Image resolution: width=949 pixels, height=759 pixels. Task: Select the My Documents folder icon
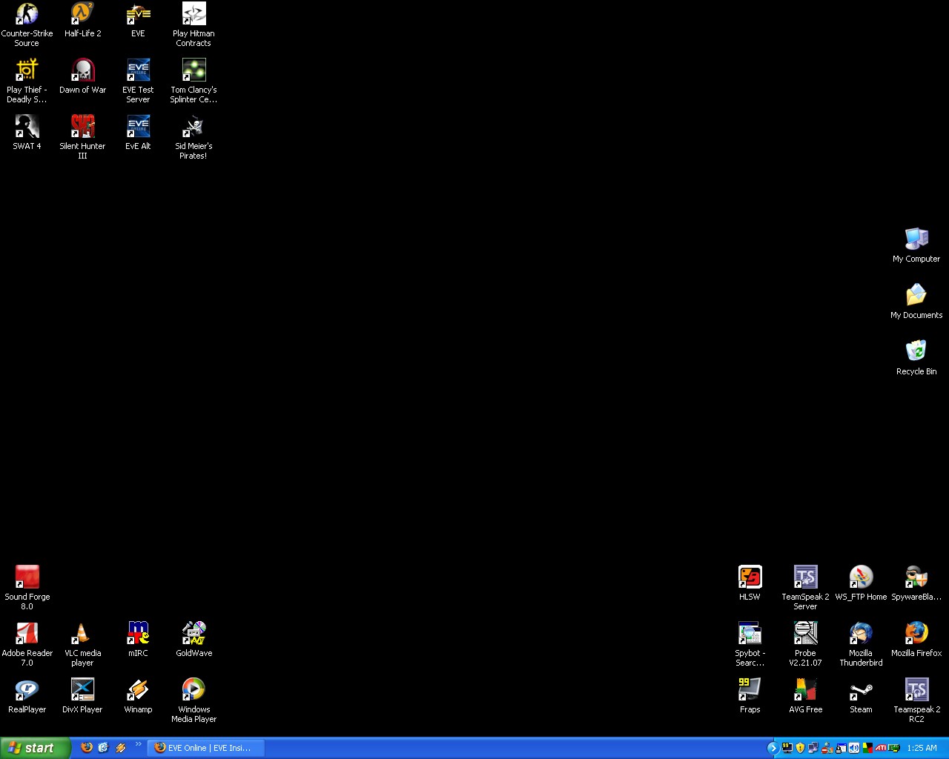click(916, 302)
